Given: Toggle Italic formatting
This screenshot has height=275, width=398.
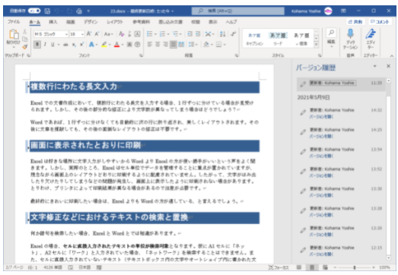Looking at the screenshot, I should tap(45, 45).
